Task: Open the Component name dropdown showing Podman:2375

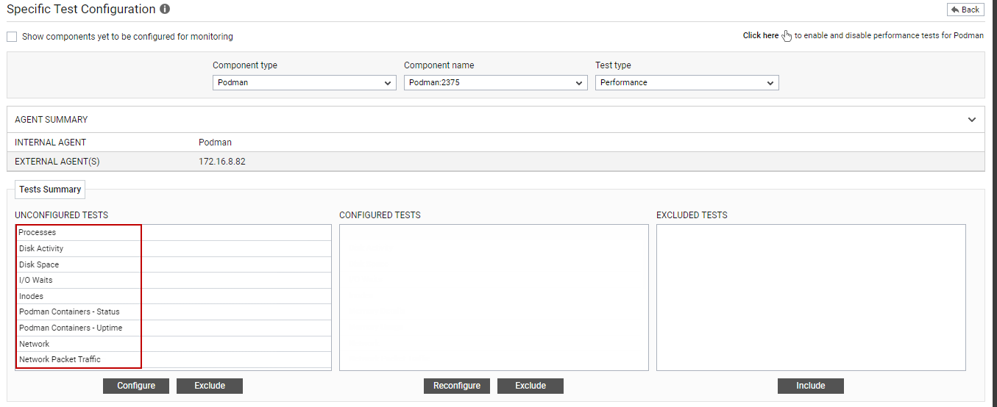Action: click(496, 83)
